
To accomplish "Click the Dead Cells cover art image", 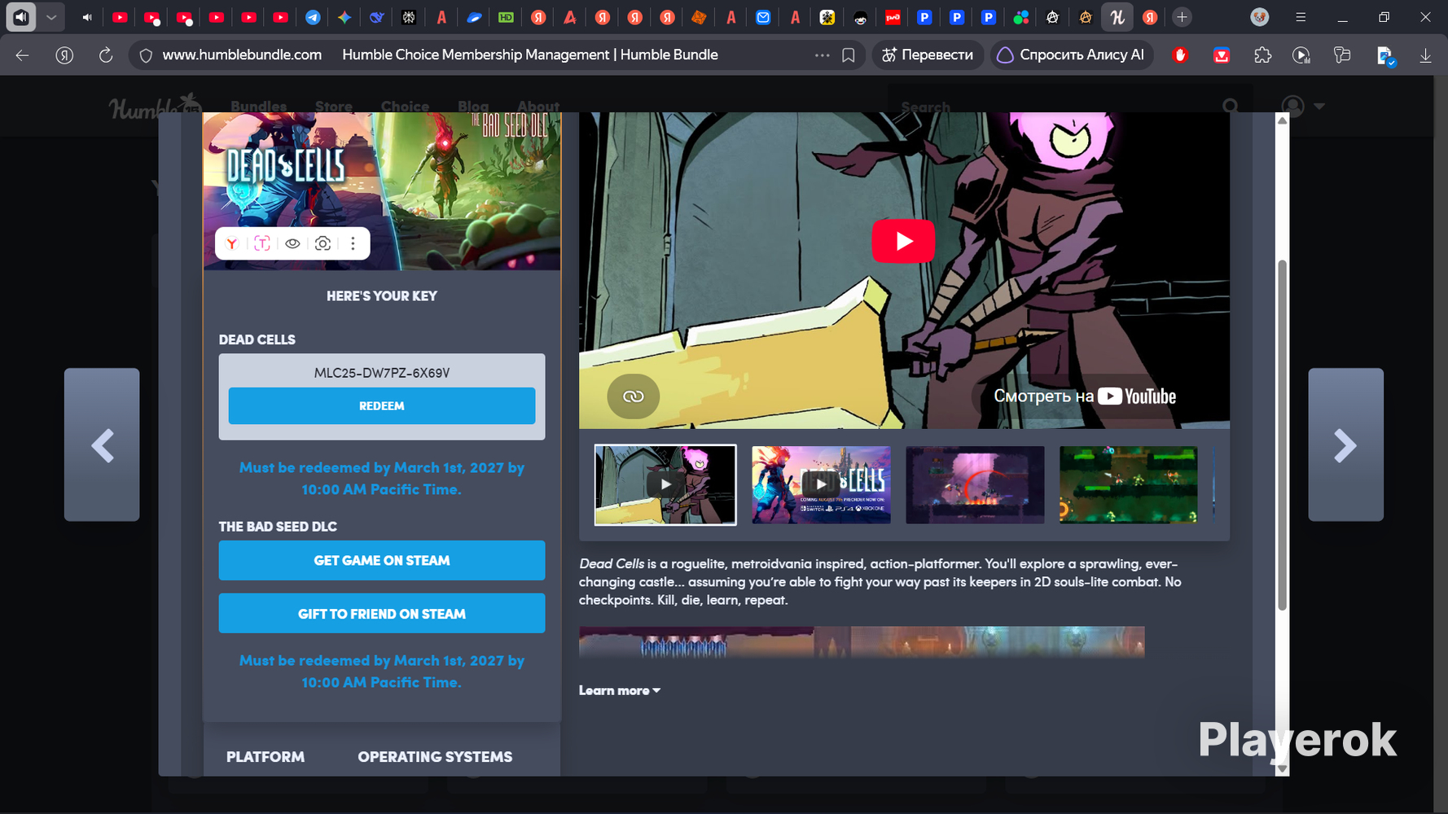I will click(x=382, y=190).
